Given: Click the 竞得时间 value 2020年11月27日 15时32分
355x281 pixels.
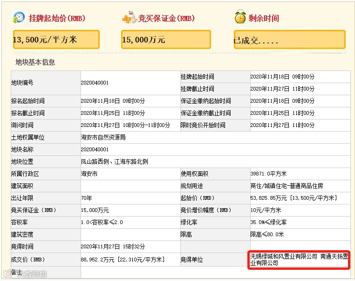Looking at the screenshot, I should (x=113, y=247).
